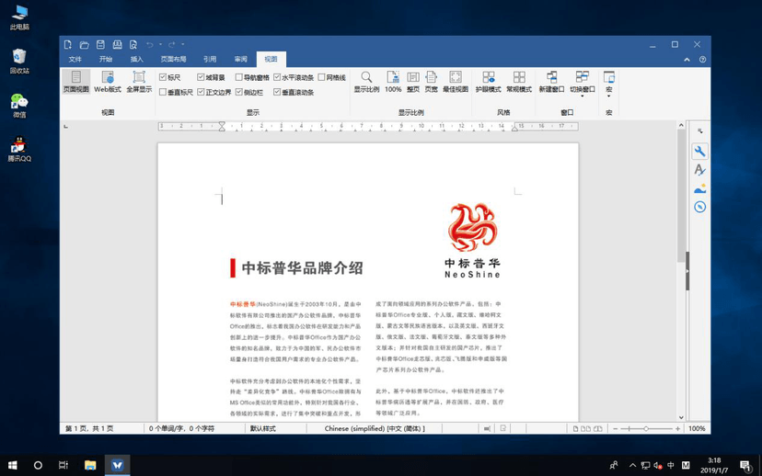This screenshot has height=476, width=762.
Task: Choose 整页 whole page zoom
Action: point(413,82)
